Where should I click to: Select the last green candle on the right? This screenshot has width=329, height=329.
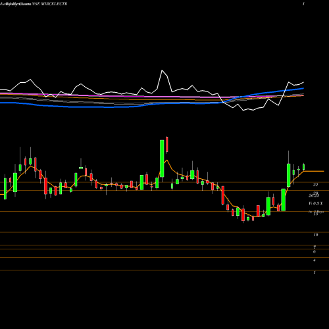click(x=304, y=166)
